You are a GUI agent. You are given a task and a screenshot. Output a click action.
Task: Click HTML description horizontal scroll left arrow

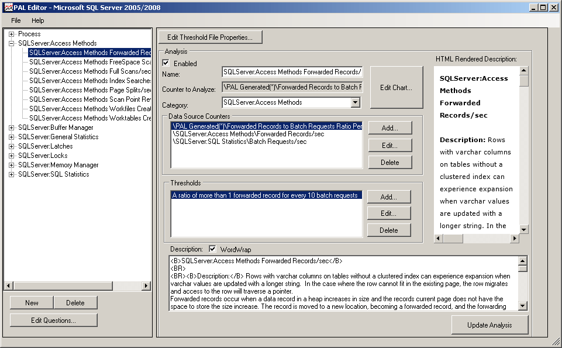[x=439, y=238]
